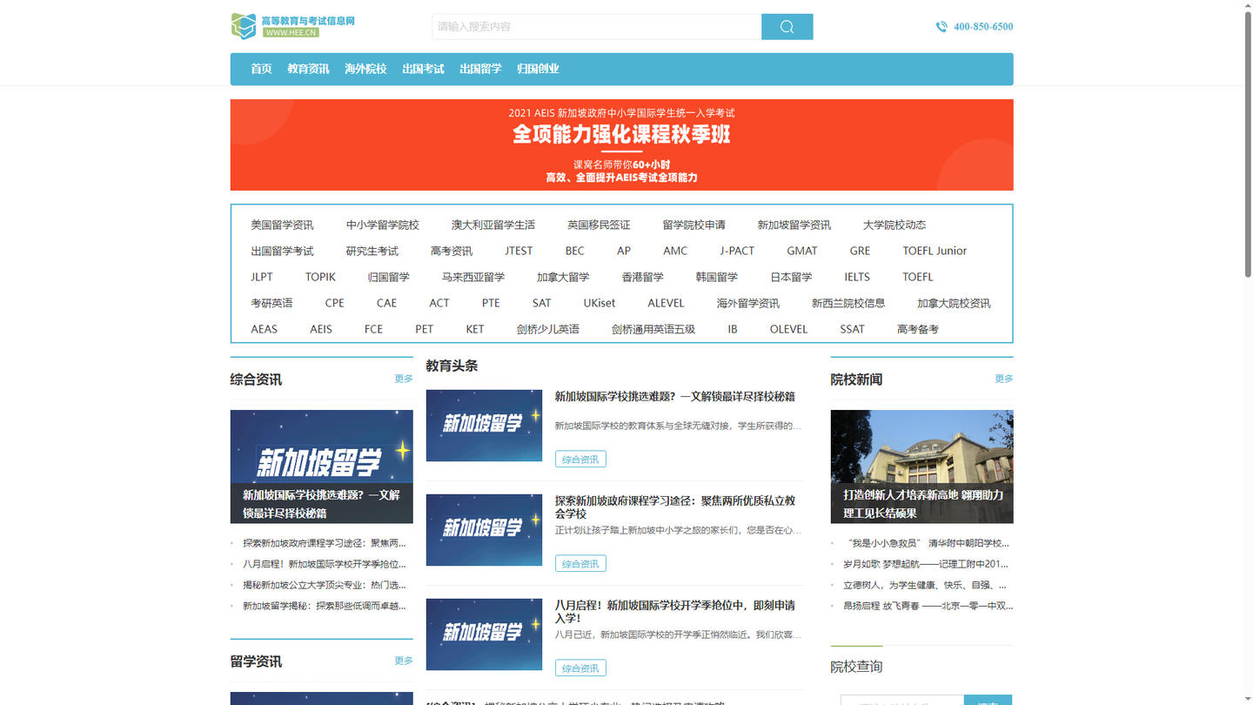Screen dimensions: 1253x705
Task: Click the ALEVEL tag
Action: (666, 303)
